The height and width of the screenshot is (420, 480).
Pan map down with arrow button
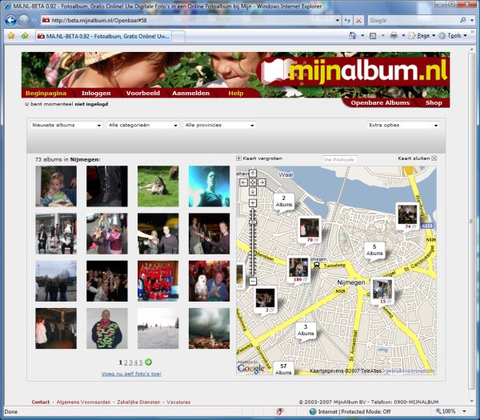[253, 192]
